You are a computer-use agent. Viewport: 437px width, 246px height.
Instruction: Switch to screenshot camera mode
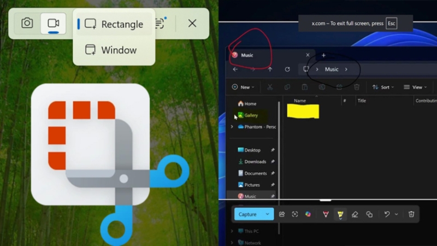(27, 23)
